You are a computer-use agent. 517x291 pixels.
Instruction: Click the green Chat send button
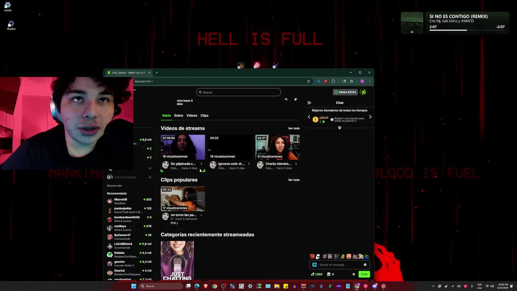pyautogui.click(x=364, y=274)
